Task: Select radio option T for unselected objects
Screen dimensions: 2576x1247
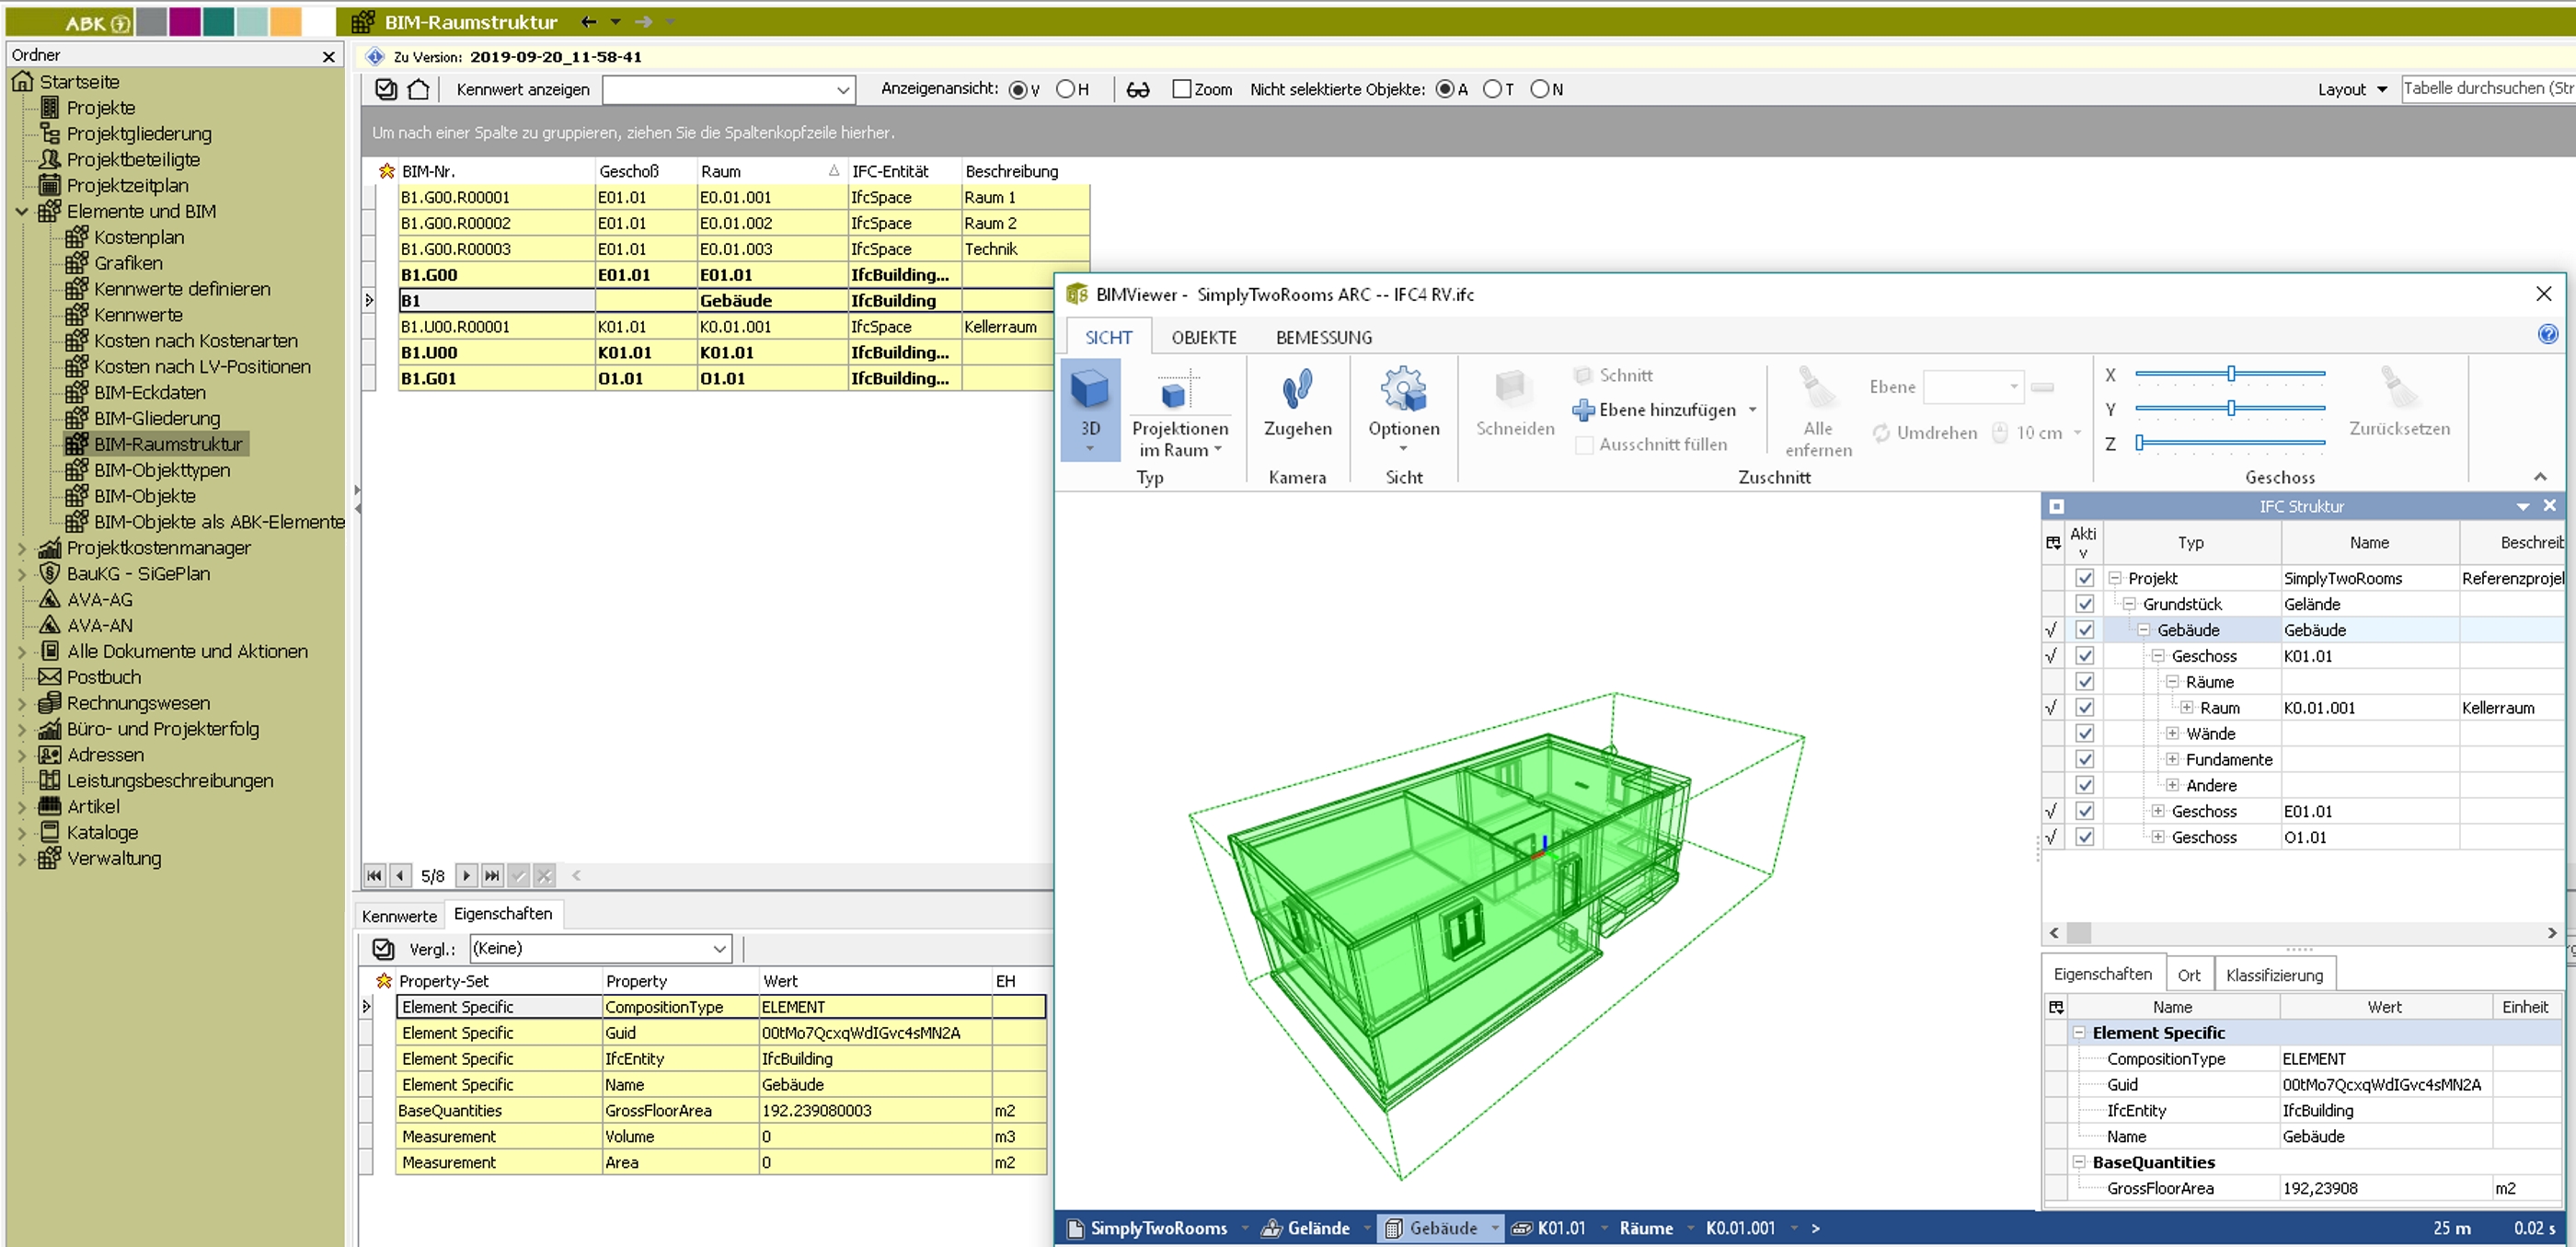Action: click(1492, 89)
